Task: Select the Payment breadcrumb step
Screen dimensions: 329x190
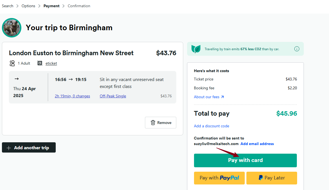Action: pyautogui.click(x=51, y=6)
